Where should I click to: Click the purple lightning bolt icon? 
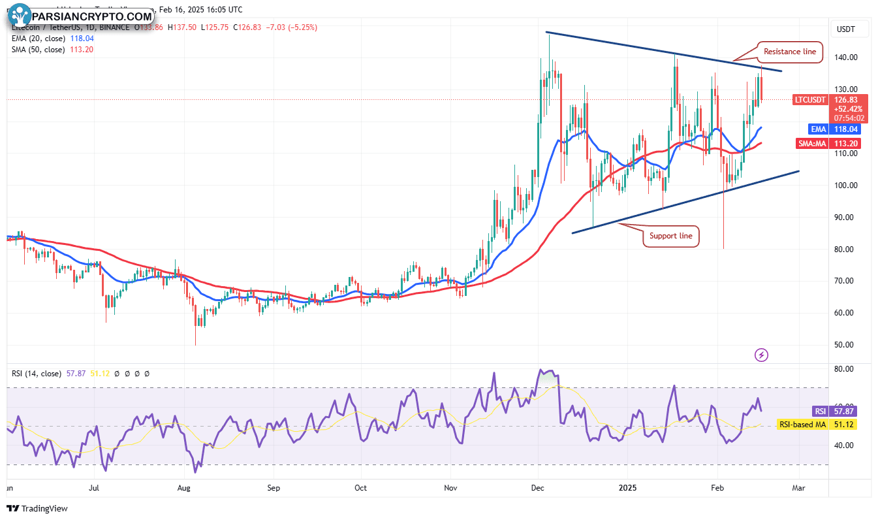[x=761, y=355]
